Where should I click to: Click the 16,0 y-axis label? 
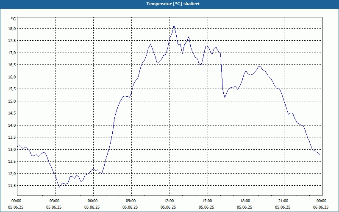click(x=12, y=77)
